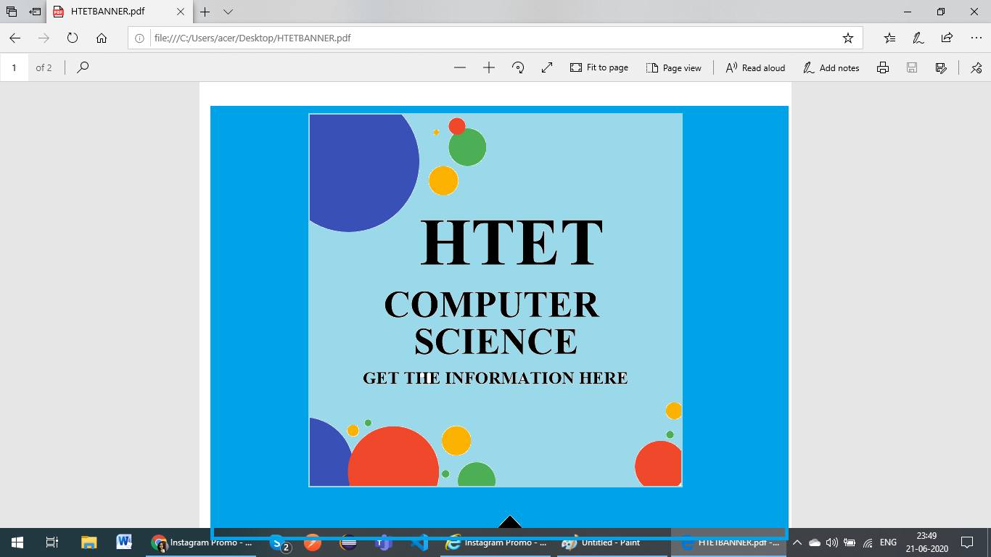Search the PDF with magnifier icon

[x=83, y=67]
